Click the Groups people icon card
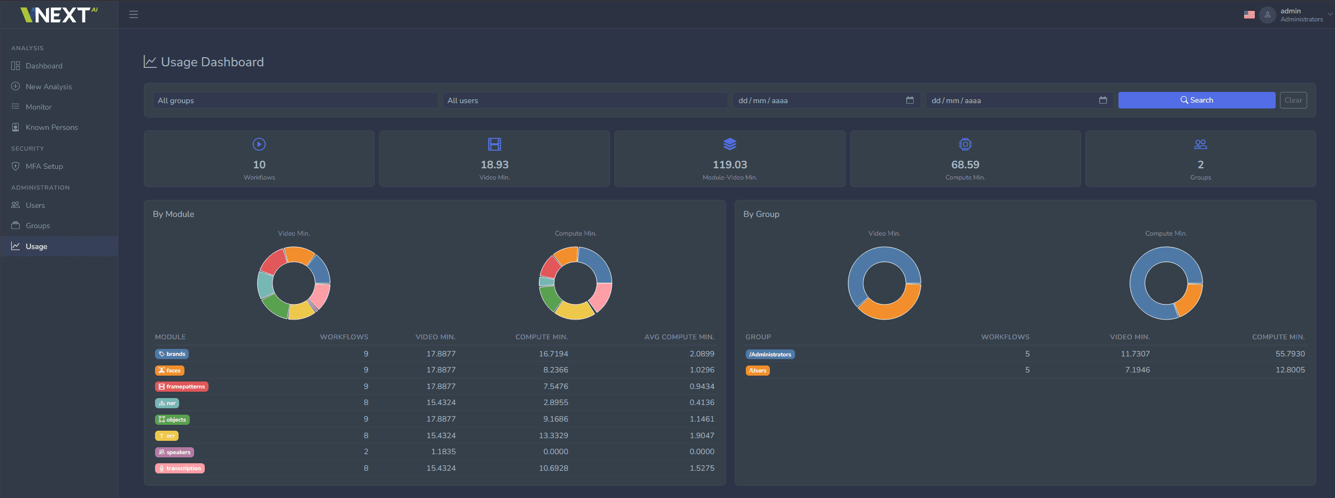 (x=1200, y=159)
